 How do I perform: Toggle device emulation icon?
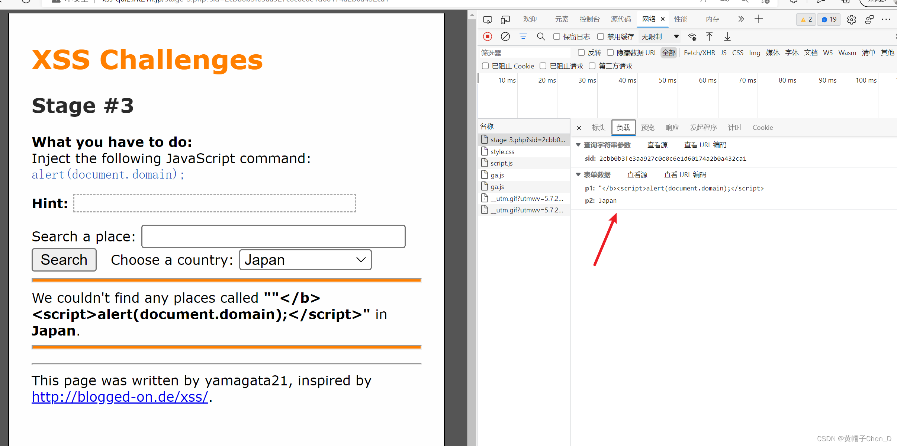[505, 19]
